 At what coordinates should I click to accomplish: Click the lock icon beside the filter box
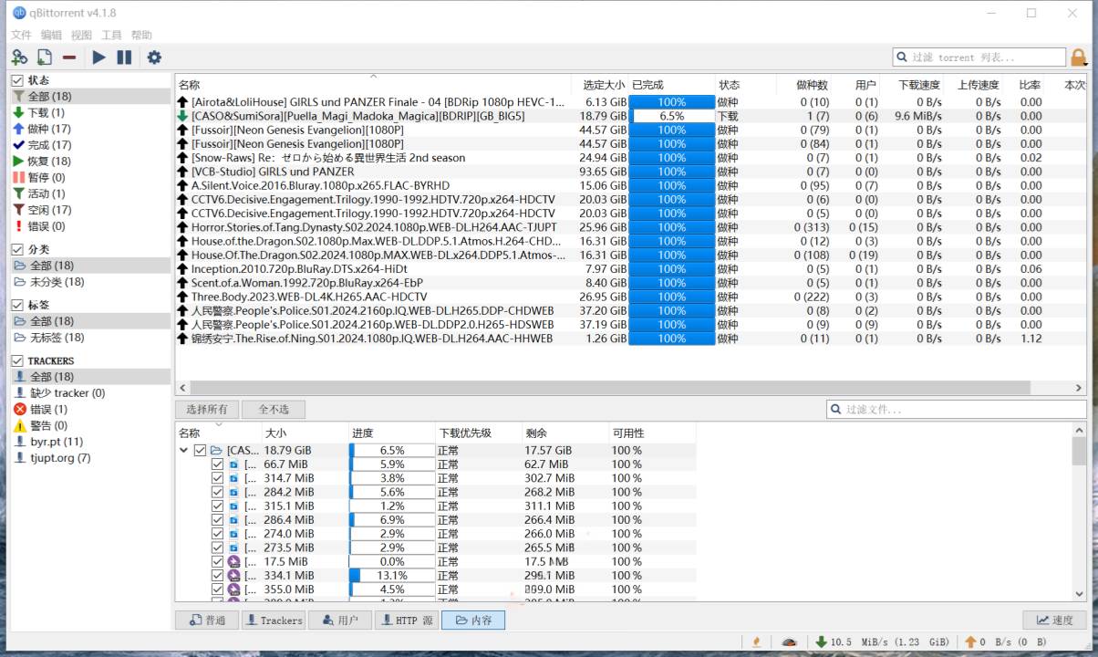(1079, 57)
